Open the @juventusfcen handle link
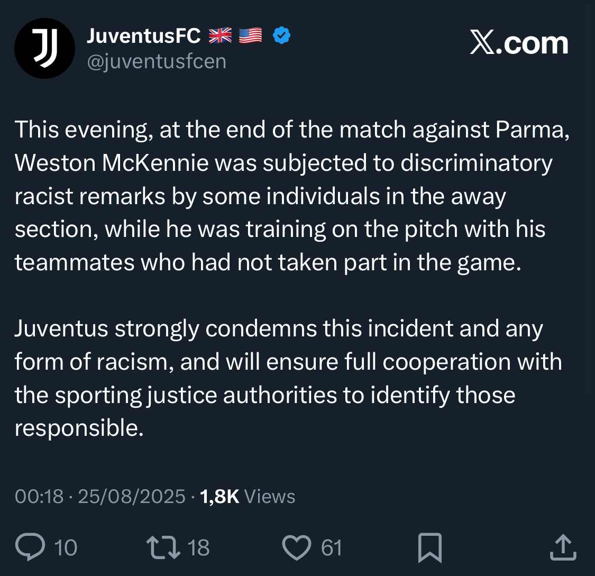 (157, 61)
